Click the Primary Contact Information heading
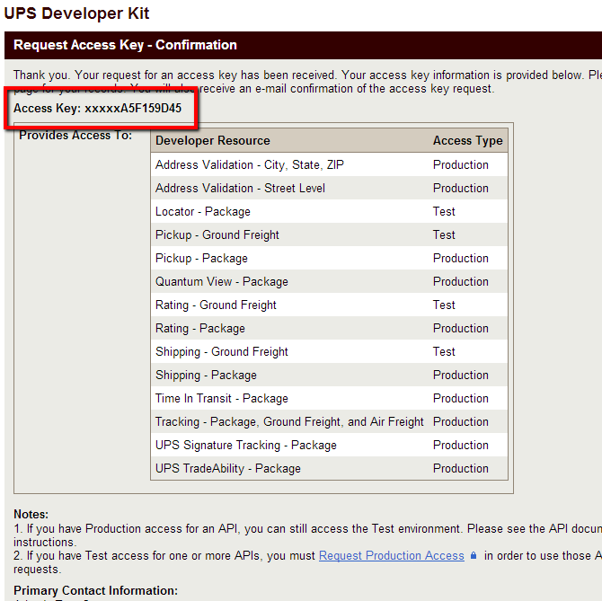Screen dimensions: 602x601 pos(95,590)
